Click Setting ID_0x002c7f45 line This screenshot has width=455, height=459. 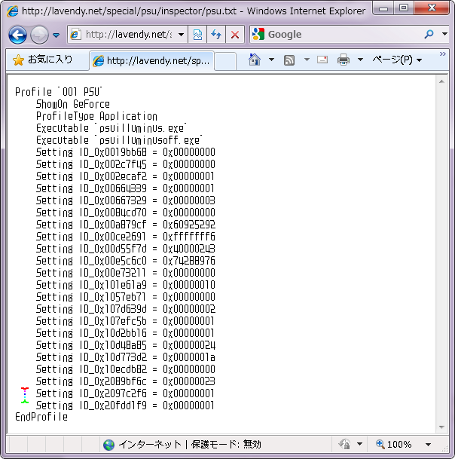coord(126,164)
